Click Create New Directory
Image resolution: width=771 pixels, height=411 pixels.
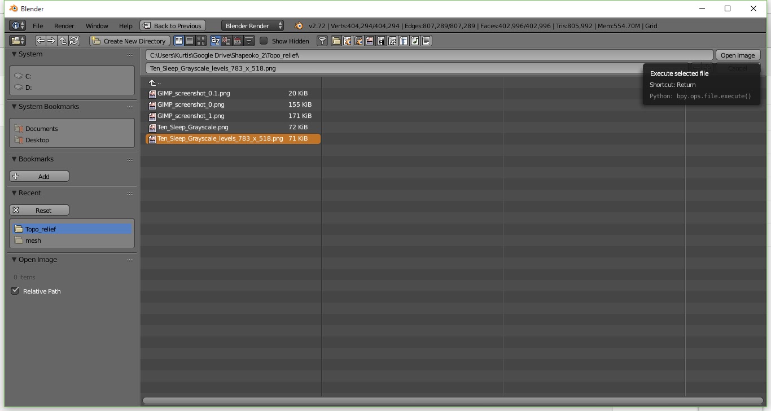point(129,41)
